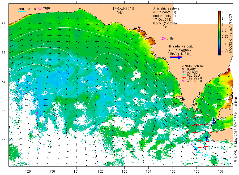The image size is (239, 175).
Task: Click the cyan 80-150m ANMN arrow symbol
Action: click(x=184, y=75)
